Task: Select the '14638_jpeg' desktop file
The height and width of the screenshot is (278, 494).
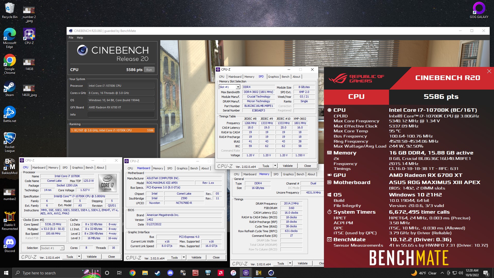Action: pyautogui.click(x=29, y=90)
